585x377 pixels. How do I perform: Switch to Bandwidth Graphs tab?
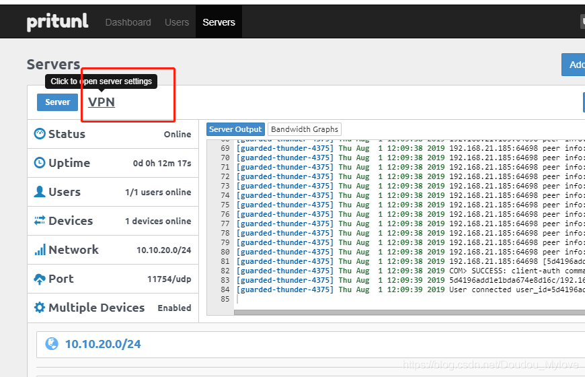(305, 129)
